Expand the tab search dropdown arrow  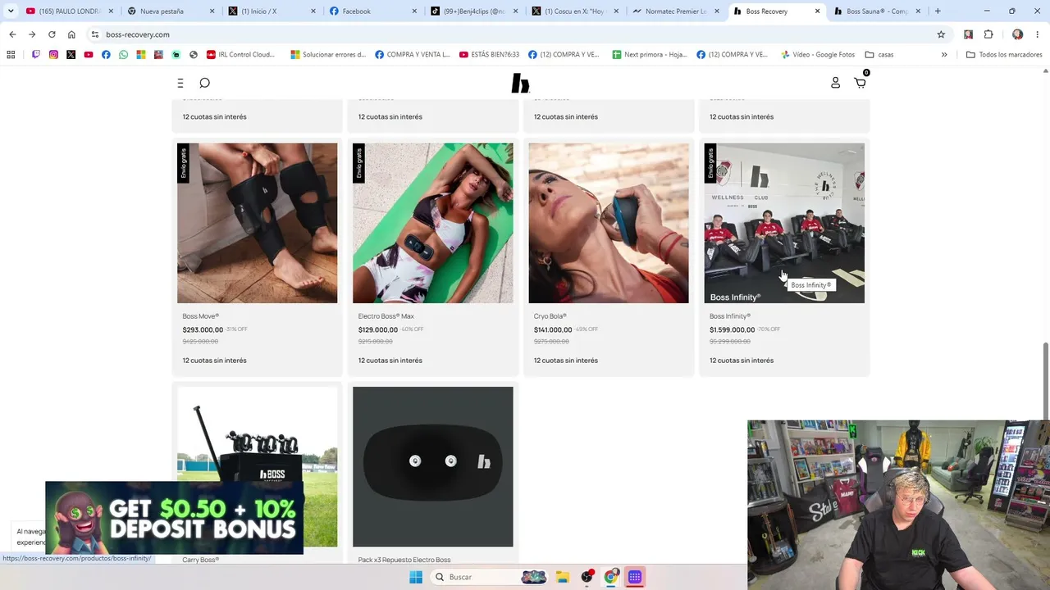(x=11, y=11)
